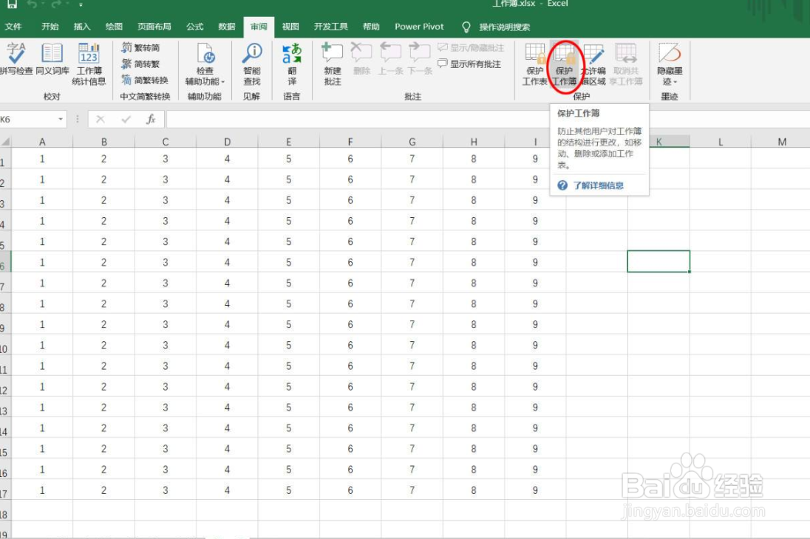
Task: Click the formula bar input field
Action: [x=488, y=120]
